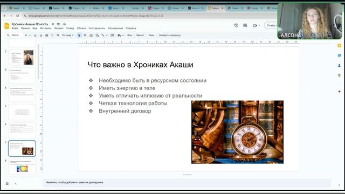This screenshot has height=194, width=345.
Task: Select slide 8 thumbnail with colorful image
Action: pos(22,167)
